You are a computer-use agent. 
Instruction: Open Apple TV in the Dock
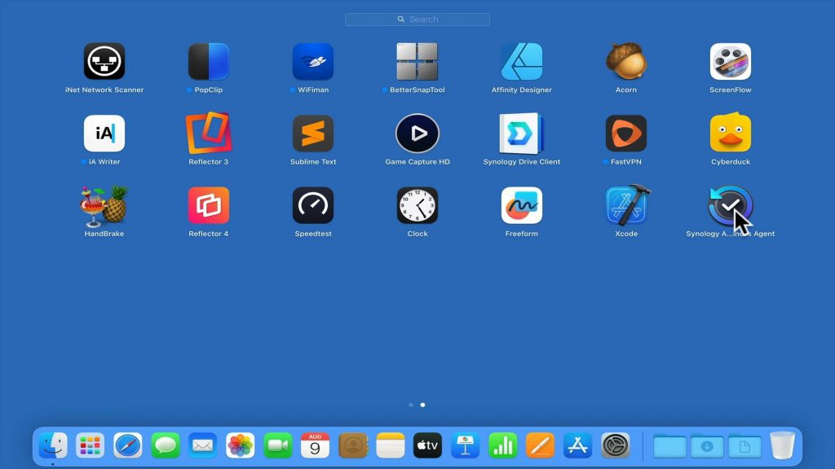point(427,445)
